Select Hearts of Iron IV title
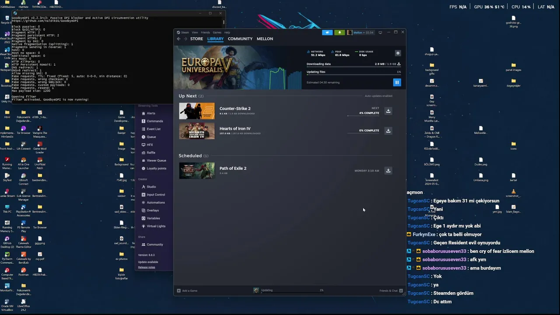 (x=235, y=129)
